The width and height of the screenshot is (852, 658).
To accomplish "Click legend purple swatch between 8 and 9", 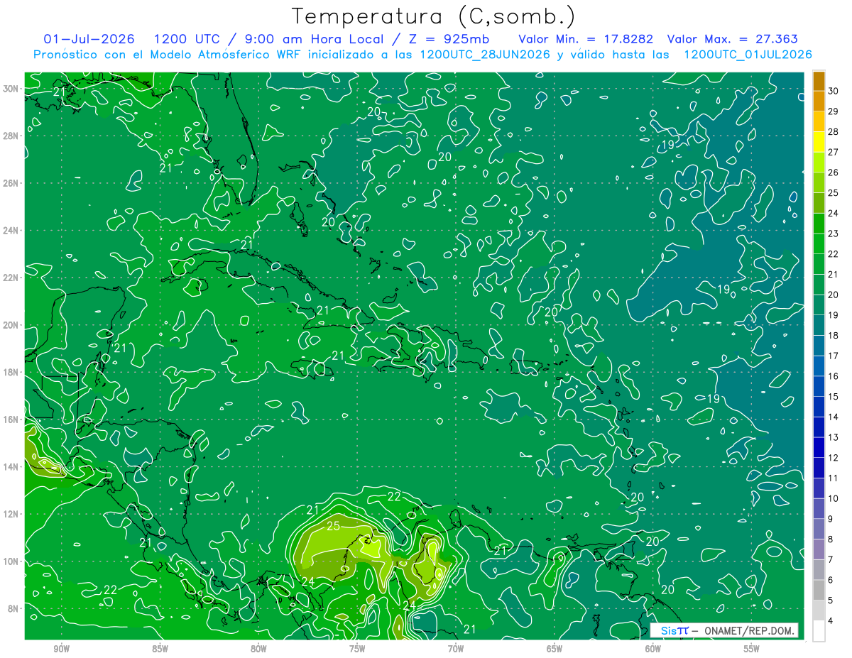I will [x=819, y=528].
